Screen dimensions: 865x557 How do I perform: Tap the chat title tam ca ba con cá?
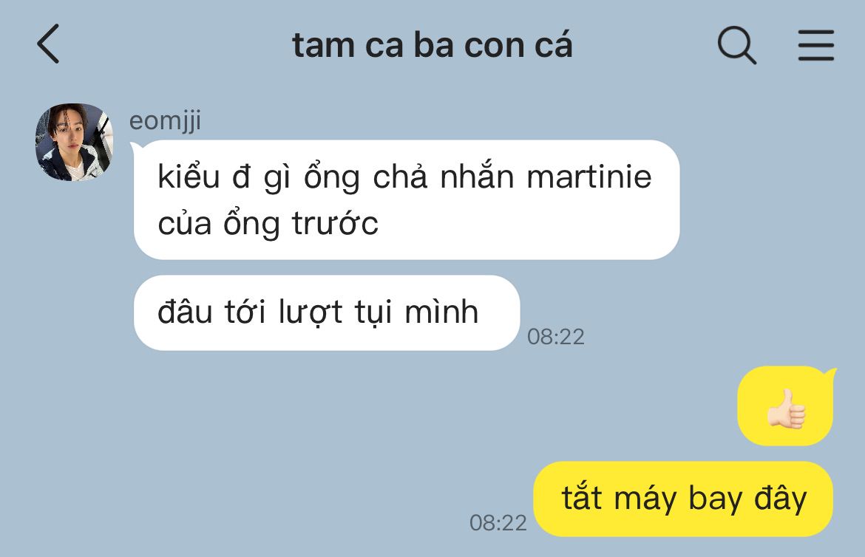point(432,45)
